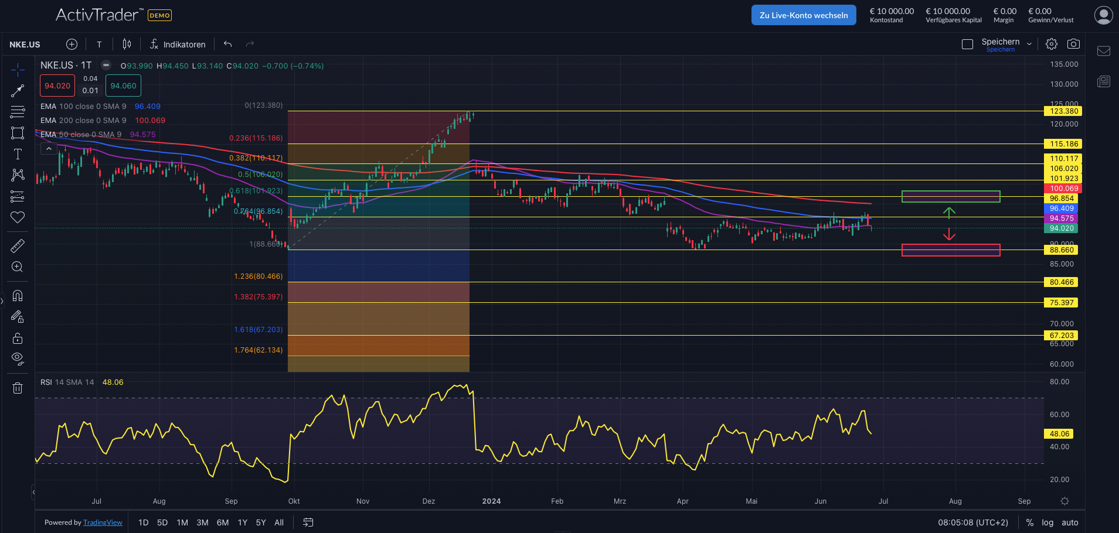The image size is (1119, 533).
Task: Collapse the indicator legend chevron
Action: pos(49,149)
